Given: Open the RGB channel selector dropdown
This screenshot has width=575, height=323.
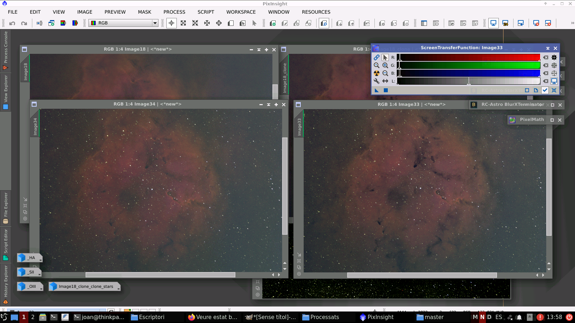Looking at the screenshot, I should tap(155, 23).
